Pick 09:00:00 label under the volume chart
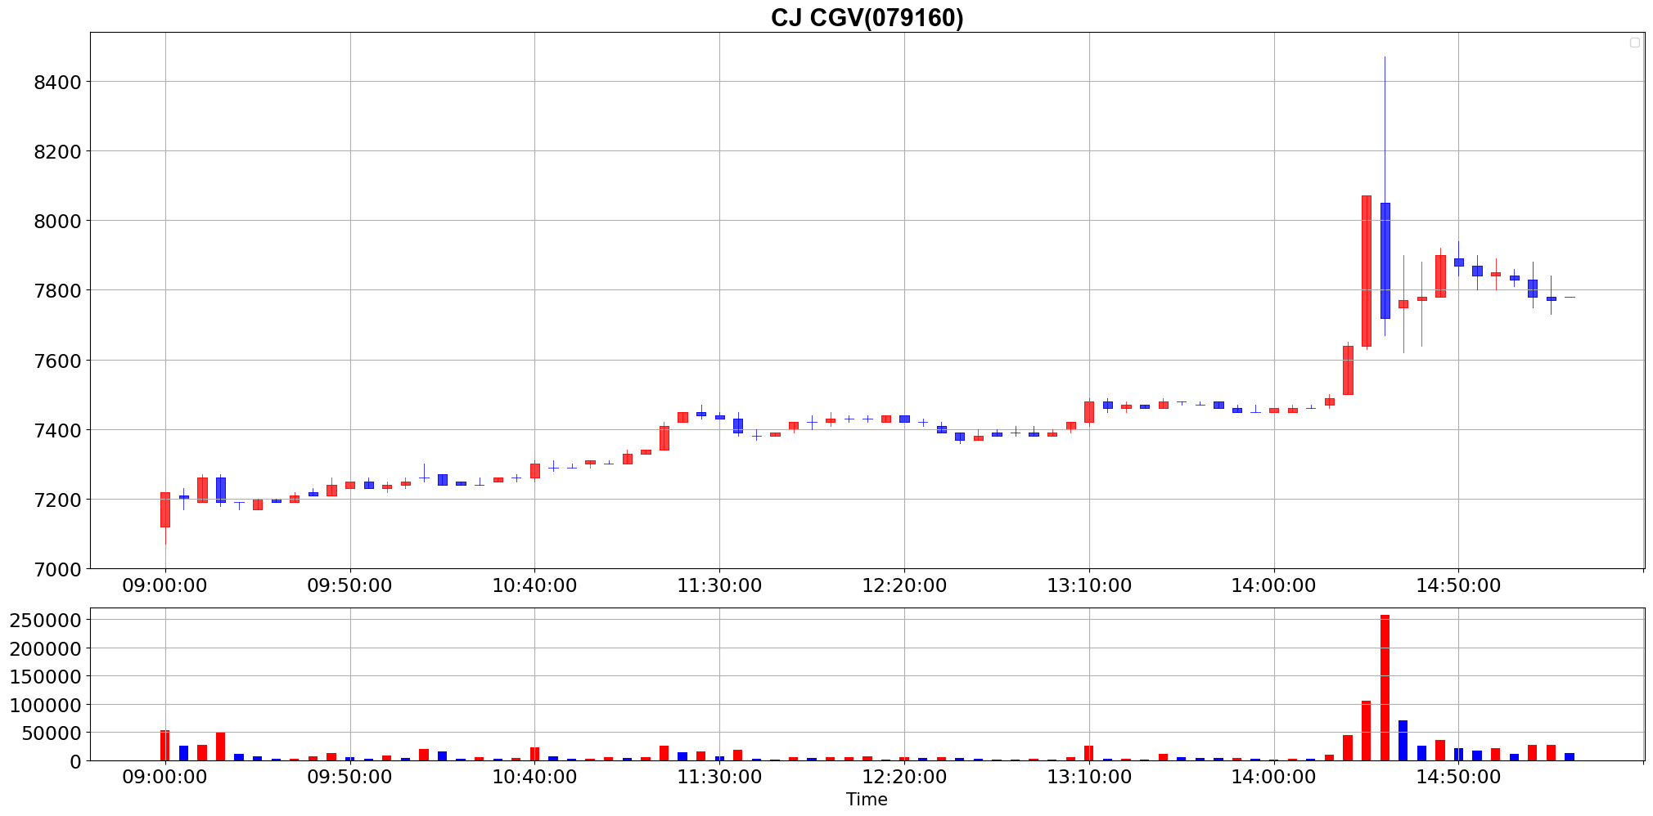 pos(165,777)
